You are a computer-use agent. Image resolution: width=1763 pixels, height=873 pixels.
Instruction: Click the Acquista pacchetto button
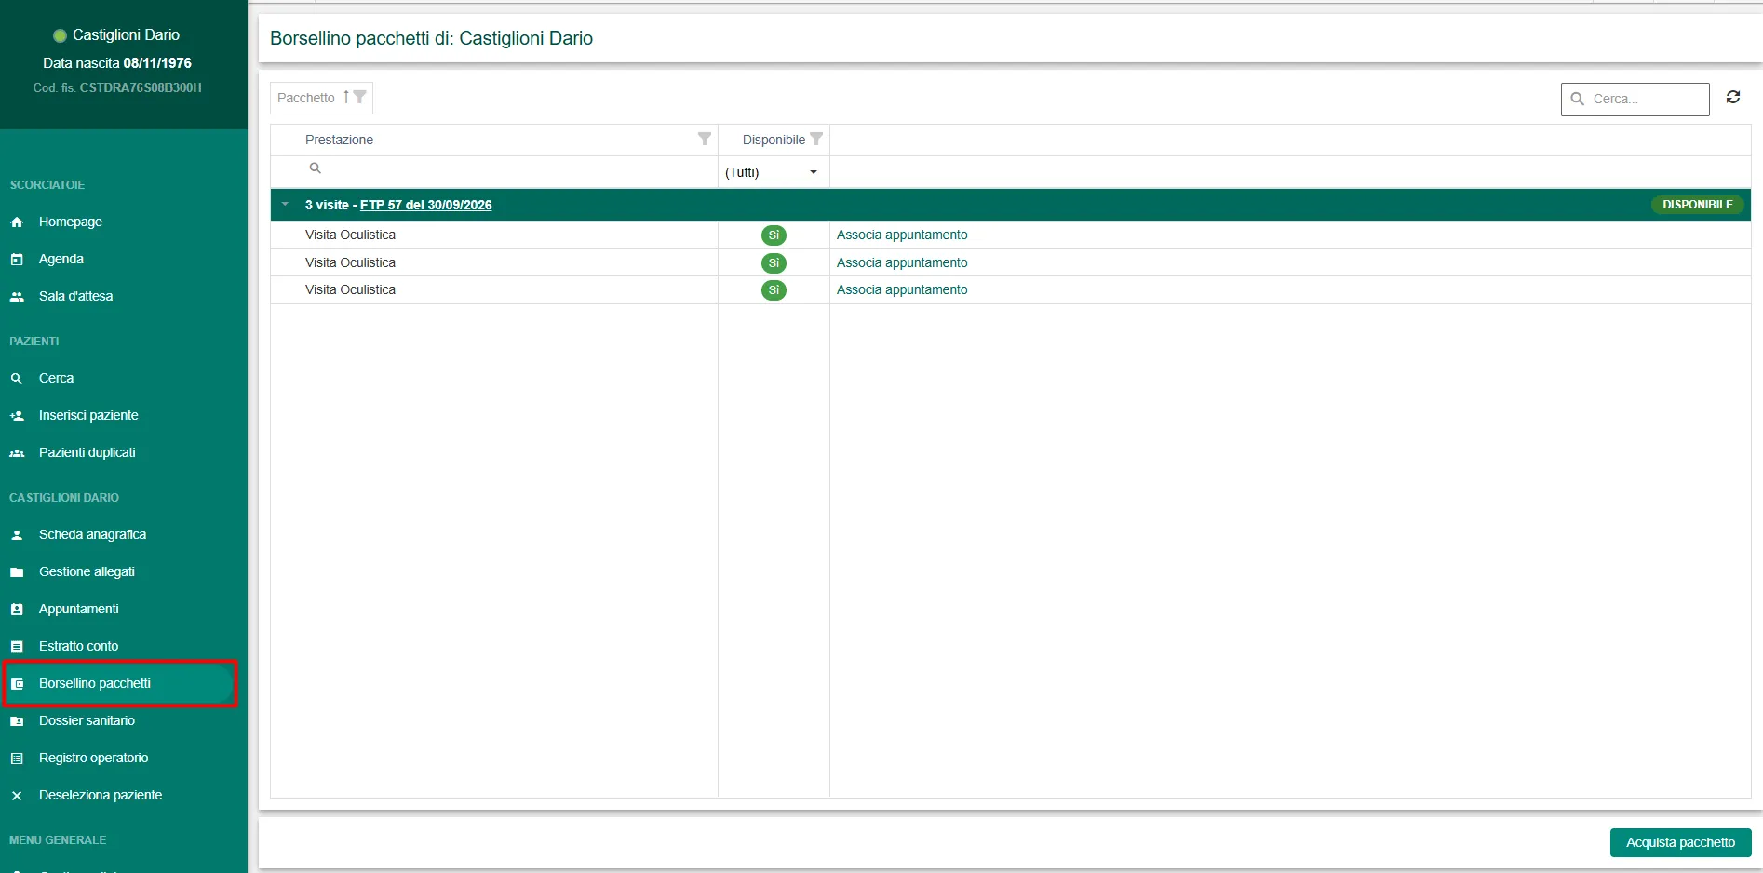1680,842
